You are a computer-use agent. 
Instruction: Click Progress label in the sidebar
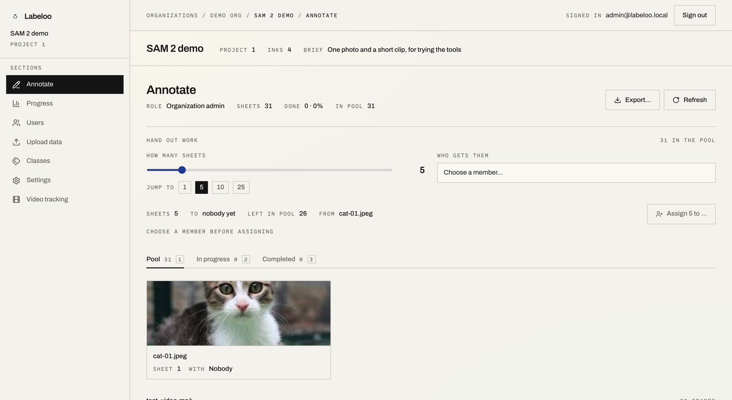pyautogui.click(x=40, y=104)
